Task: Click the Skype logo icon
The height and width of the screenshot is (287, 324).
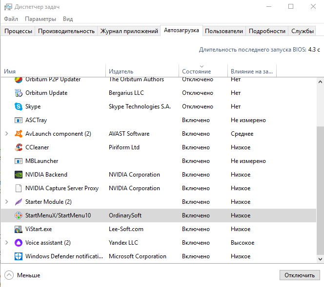Action: 19,107
